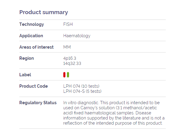This screenshot has height=136, width=170.
Task: Click the Product Code row label
Action: click(x=33, y=86)
